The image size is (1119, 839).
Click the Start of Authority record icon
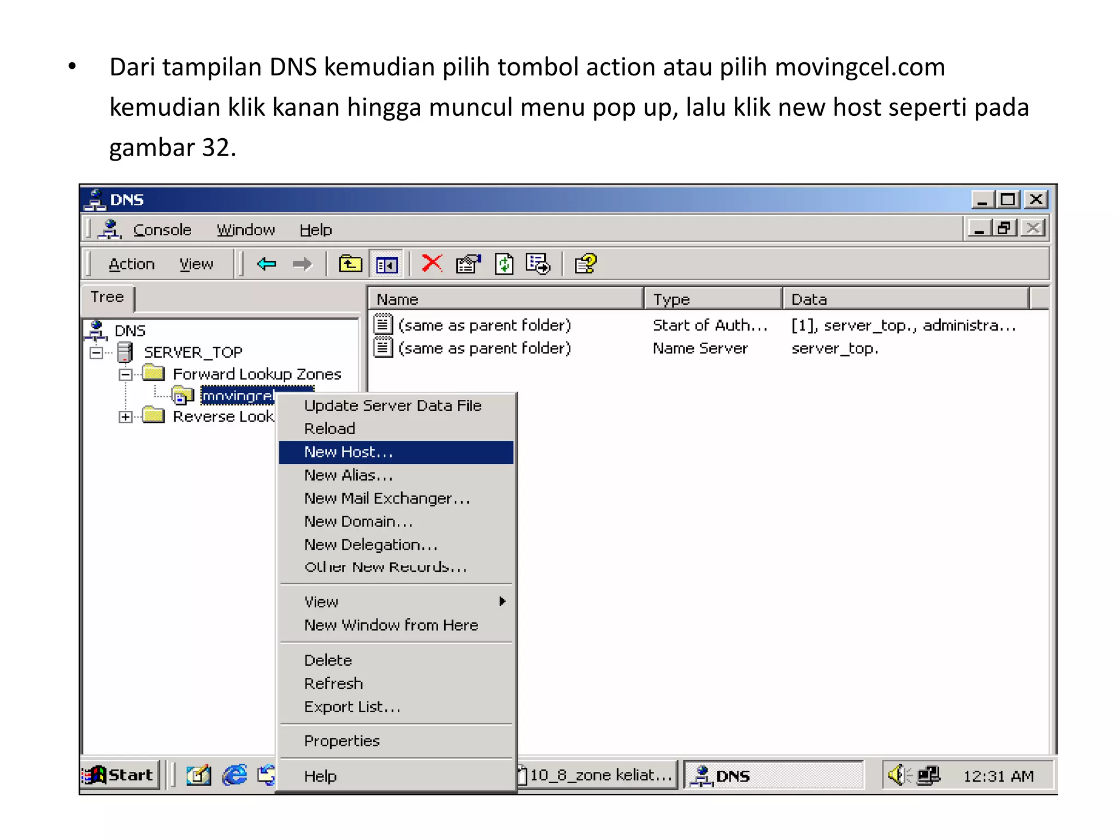[383, 324]
